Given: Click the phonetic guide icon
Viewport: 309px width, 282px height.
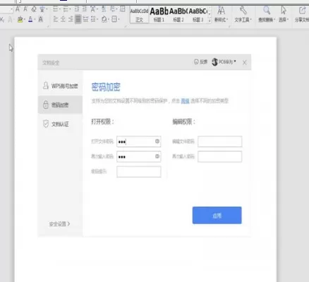Looking at the screenshot, I should point(42,9).
